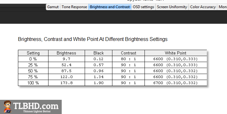Click the Brightness column header

pyautogui.click(x=66, y=53)
